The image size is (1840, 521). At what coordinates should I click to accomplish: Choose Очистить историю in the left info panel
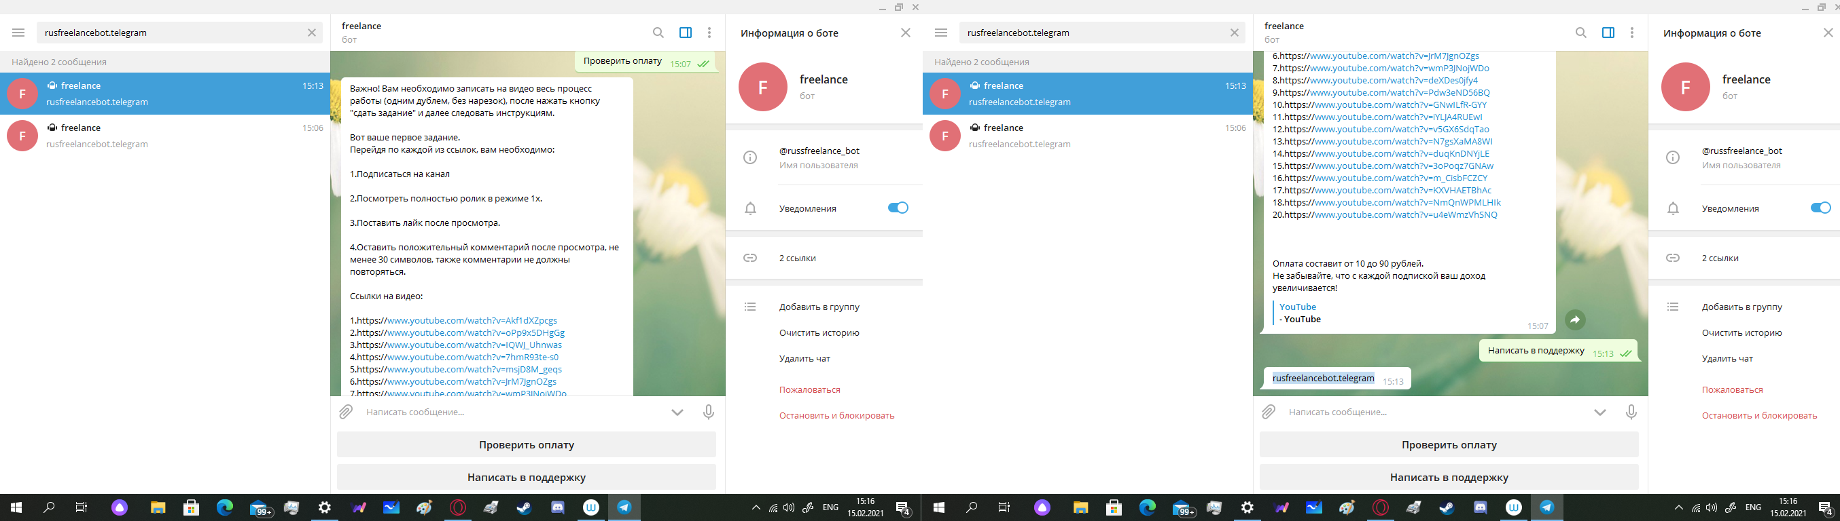click(819, 333)
